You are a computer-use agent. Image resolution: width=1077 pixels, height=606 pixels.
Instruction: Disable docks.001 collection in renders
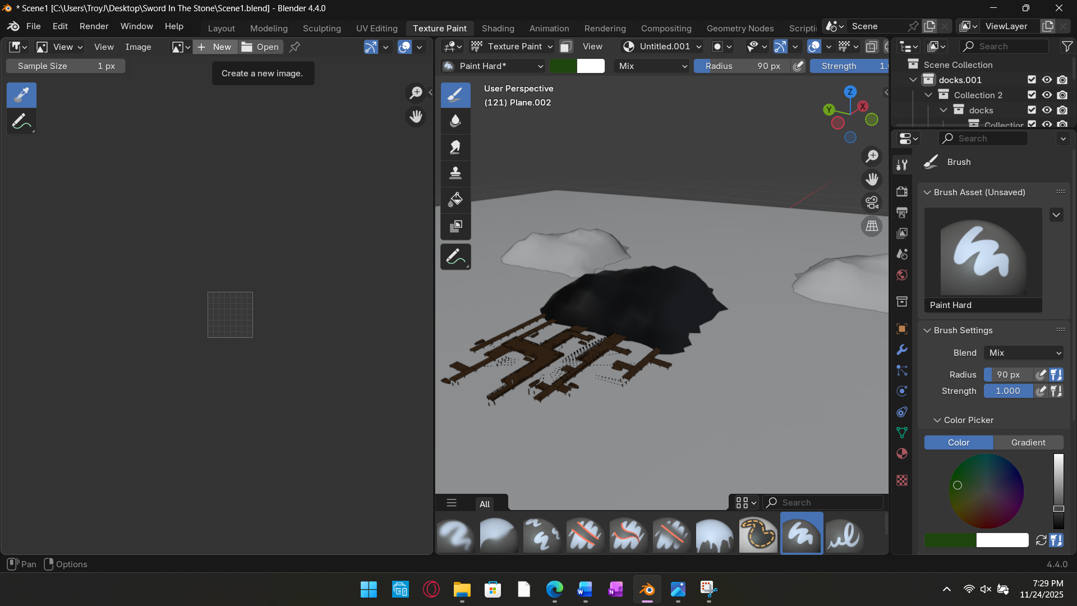coord(1062,80)
